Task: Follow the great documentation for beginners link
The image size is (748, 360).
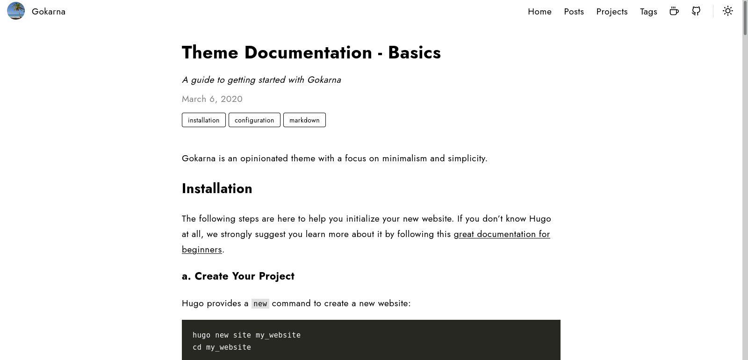Action: click(x=501, y=234)
